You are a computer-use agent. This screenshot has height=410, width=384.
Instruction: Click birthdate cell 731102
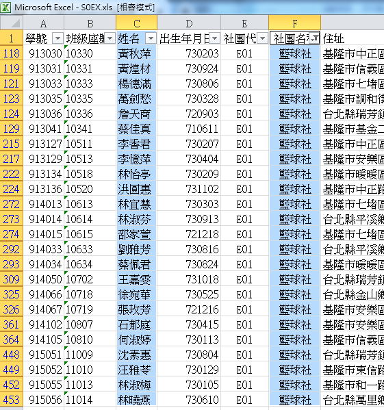click(189, 189)
